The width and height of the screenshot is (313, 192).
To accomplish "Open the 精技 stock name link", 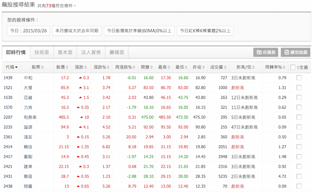I will point(28,147).
